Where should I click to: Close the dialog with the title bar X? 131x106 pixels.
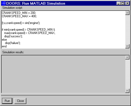(x=127, y=3)
